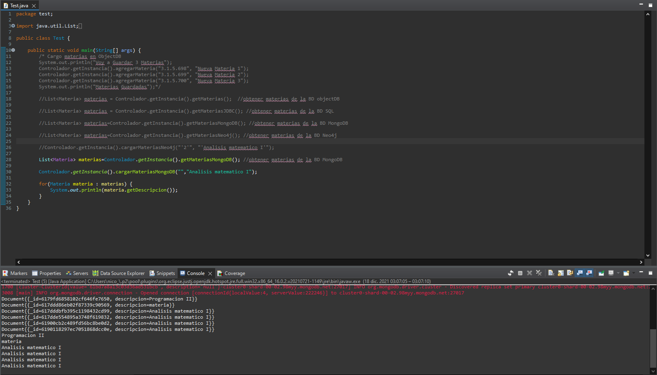Open the Open Console dropdown arrow

coord(633,273)
